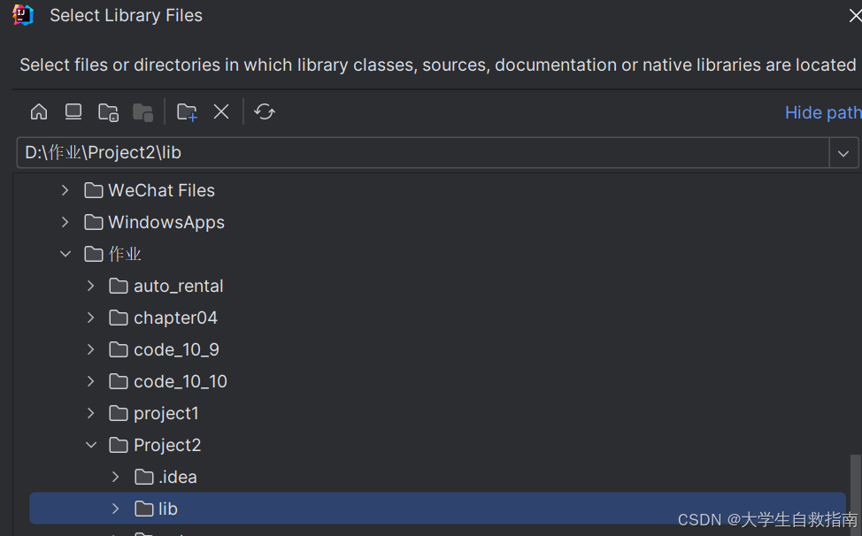
Task: Click the IntelliJ IDEA logo in title bar
Action: click(23, 15)
